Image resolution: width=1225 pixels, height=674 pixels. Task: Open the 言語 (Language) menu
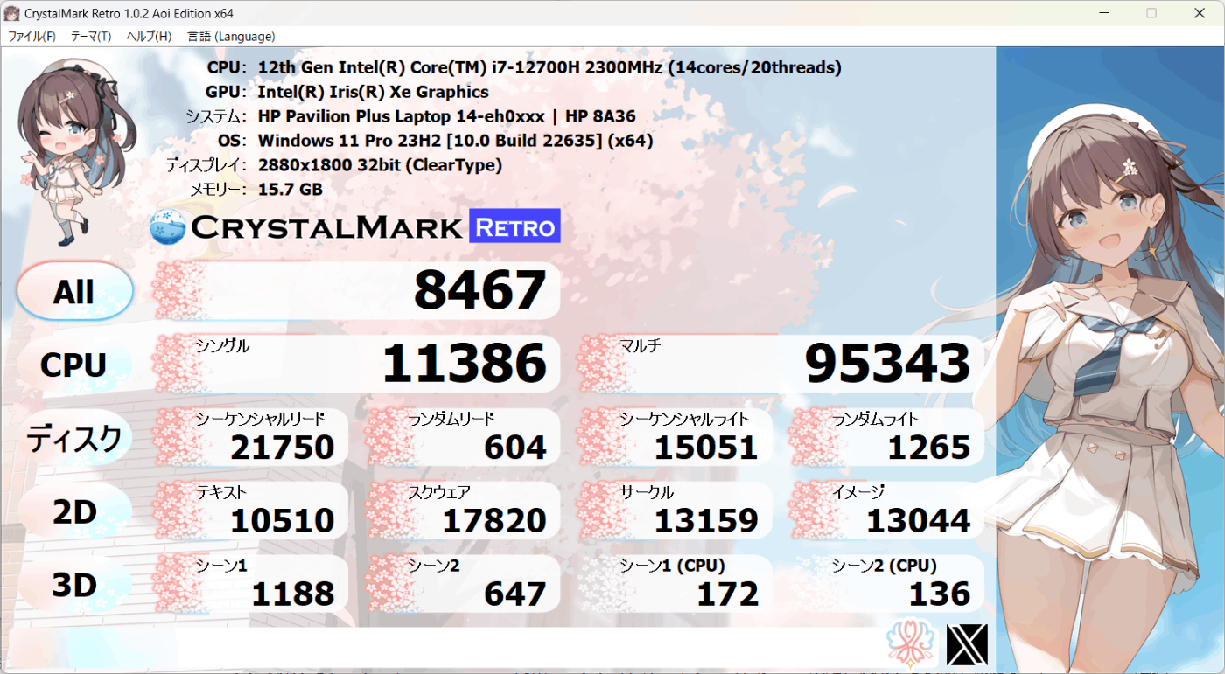[x=231, y=37]
